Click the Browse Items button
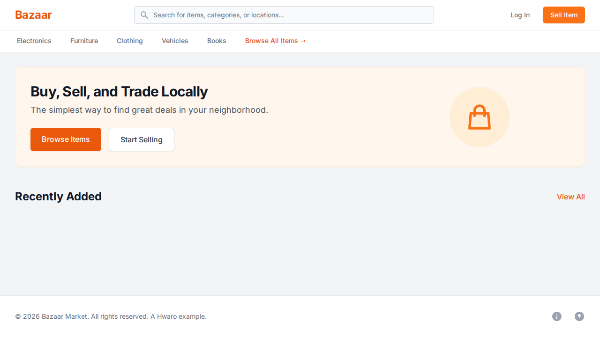The height and width of the screenshot is (337, 600). (66, 139)
